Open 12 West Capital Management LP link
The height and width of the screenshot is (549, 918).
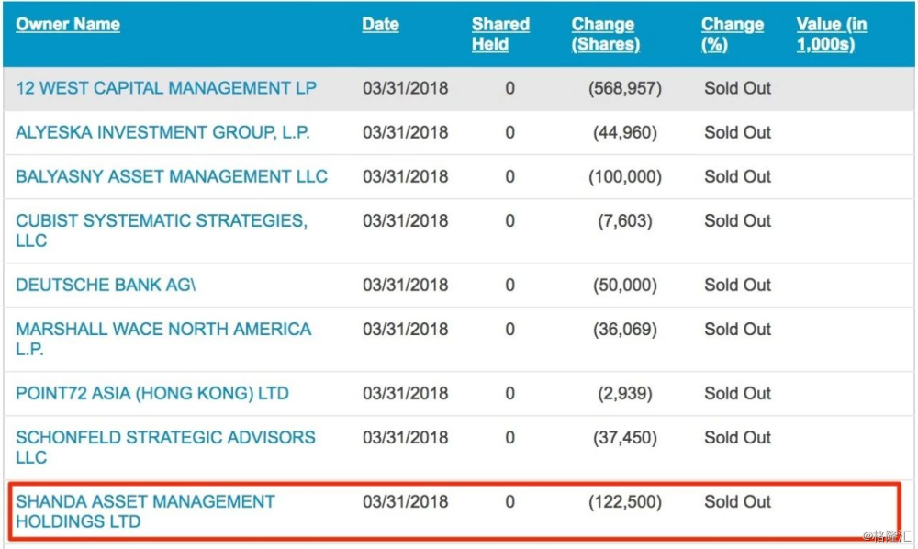pyautogui.click(x=166, y=89)
